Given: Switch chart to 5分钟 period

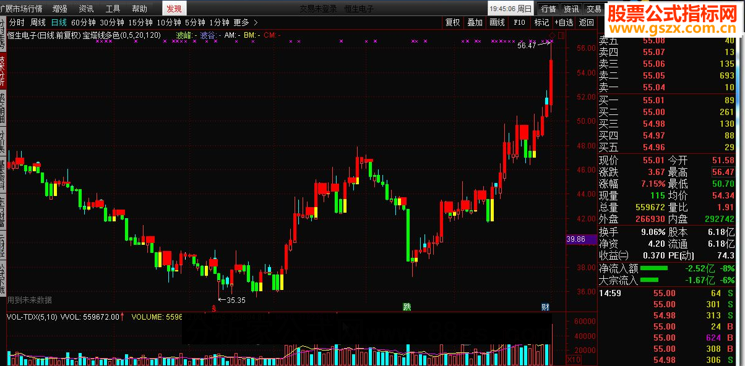Looking at the screenshot, I should (195, 22).
